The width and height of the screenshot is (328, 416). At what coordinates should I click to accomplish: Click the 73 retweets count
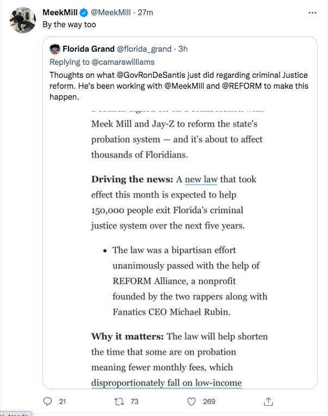[x=134, y=402]
